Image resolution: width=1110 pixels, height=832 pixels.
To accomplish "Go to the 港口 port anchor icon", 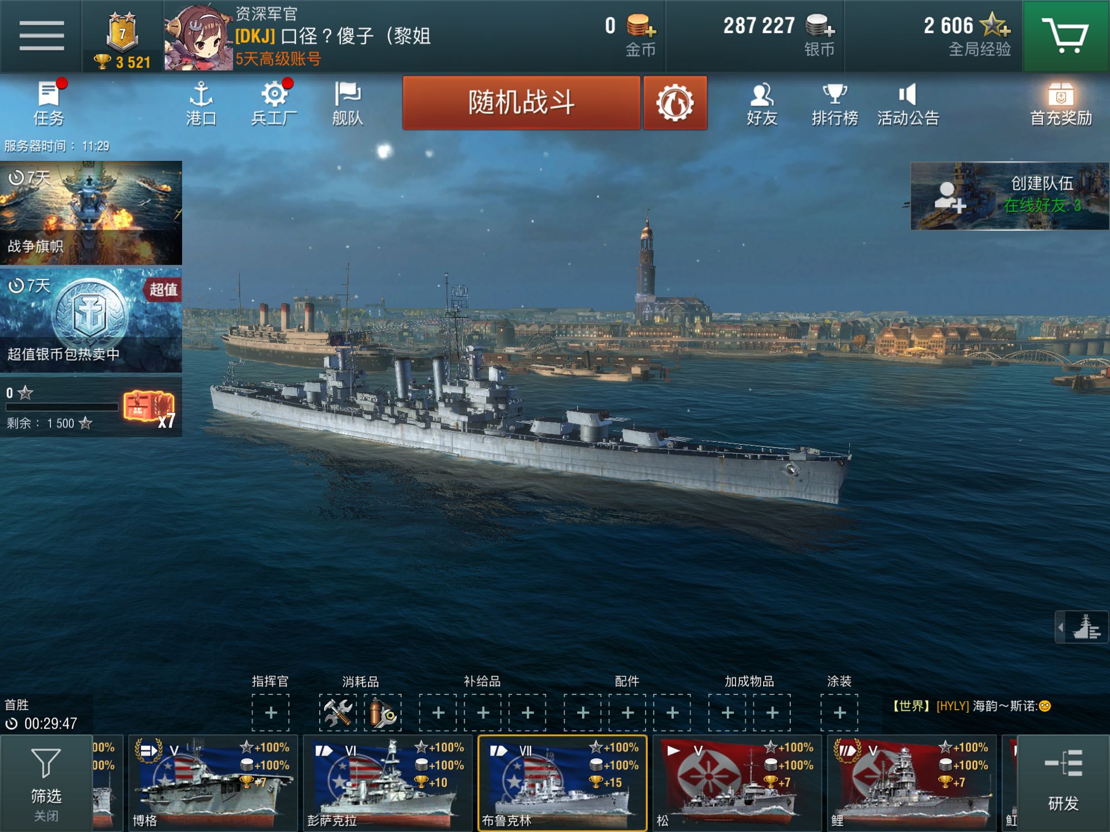I will coord(201,103).
